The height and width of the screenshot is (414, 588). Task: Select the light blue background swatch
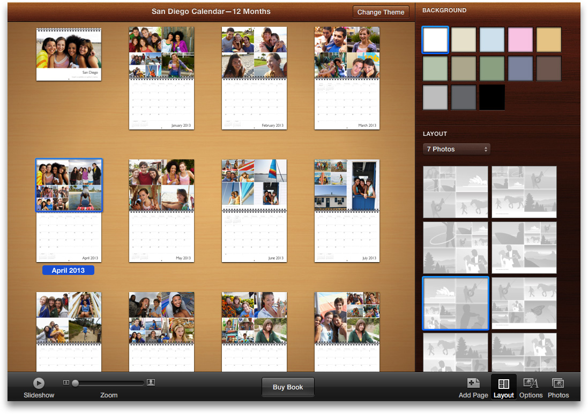pos(492,40)
